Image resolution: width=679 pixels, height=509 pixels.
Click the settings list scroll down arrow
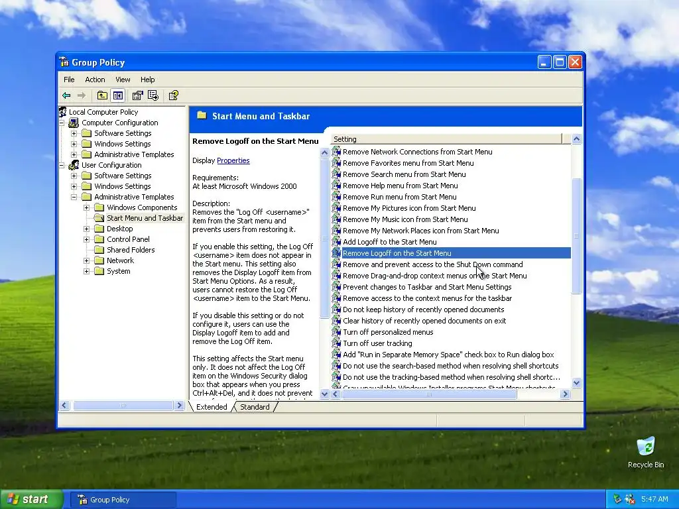click(x=576, y=382)
